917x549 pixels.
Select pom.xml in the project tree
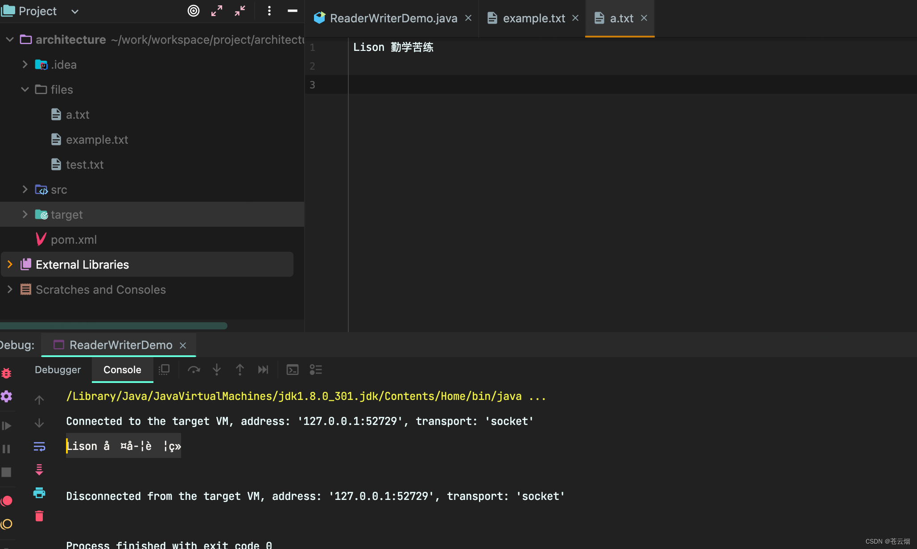66,240
